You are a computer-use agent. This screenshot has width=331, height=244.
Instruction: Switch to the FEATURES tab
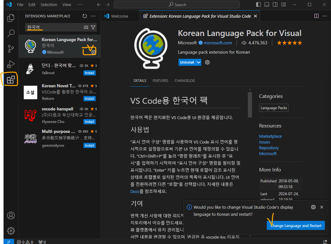click(x=160, y=81)
